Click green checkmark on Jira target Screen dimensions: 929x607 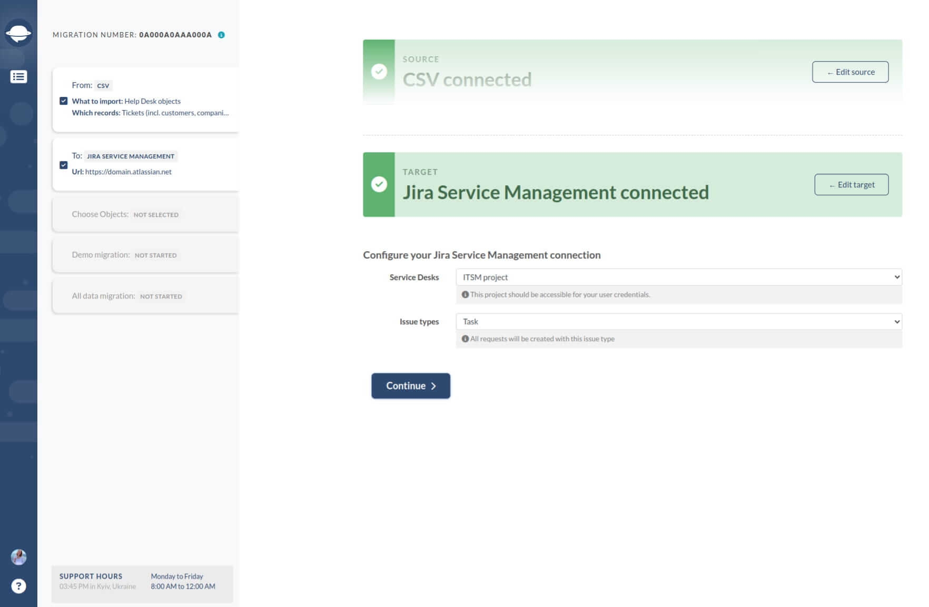tap(379, 184)
